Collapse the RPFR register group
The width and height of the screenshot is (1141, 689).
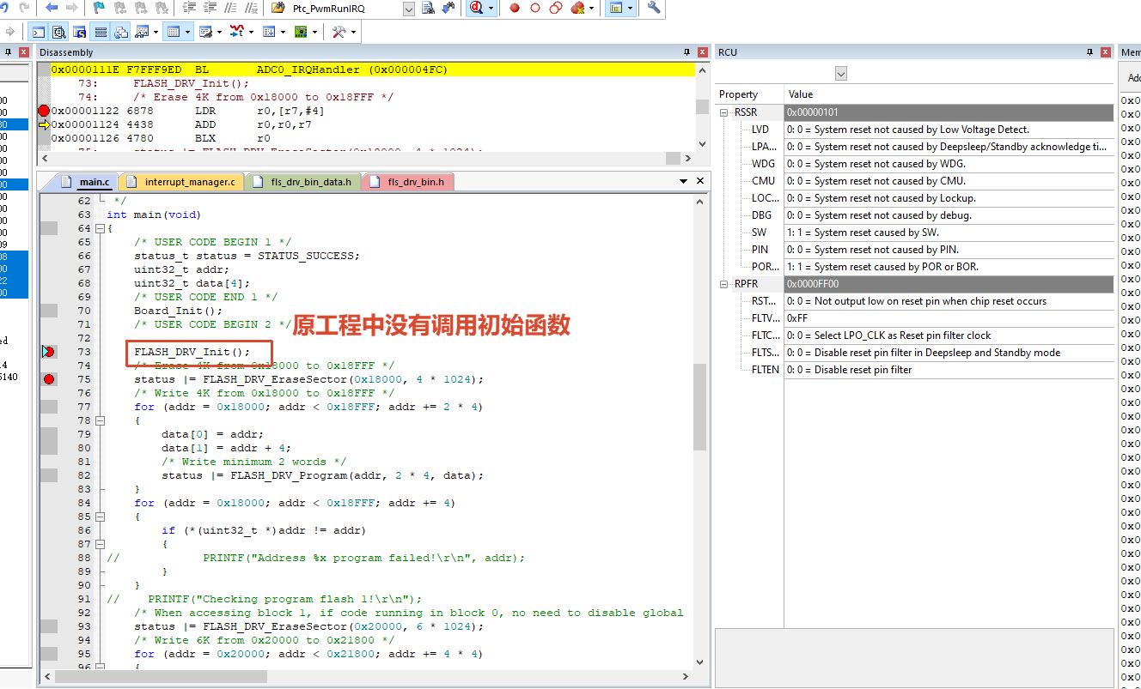tap(724, 284)
